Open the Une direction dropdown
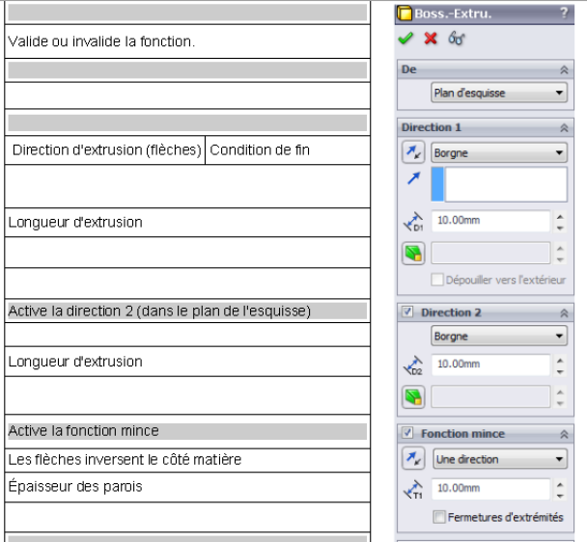587x542 pixels. pyautogui.click(x=500, y=459)
